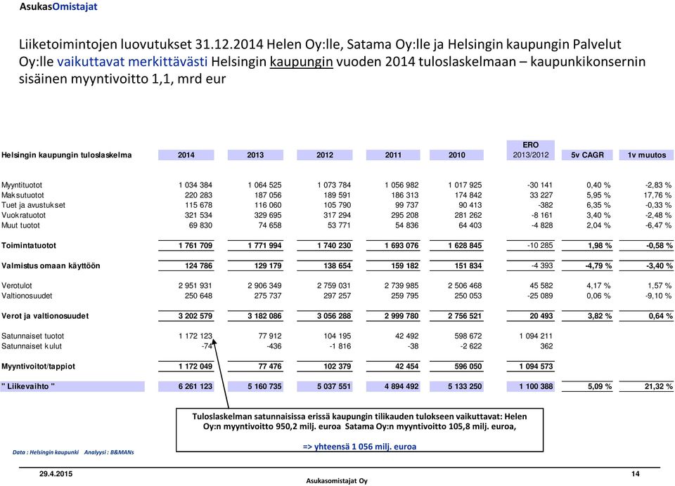Click Maksutuotot 2013 value 187 056
Screen dimensions: 675x486
click(268, 195)
